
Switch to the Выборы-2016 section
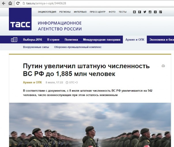33,39
